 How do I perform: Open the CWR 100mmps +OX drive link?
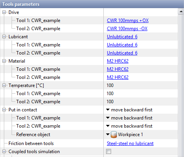coord(128,20)
